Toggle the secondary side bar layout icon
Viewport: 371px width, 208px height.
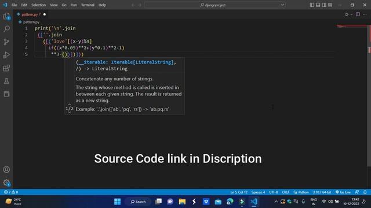pyautogui.click(x=324, y=5)
